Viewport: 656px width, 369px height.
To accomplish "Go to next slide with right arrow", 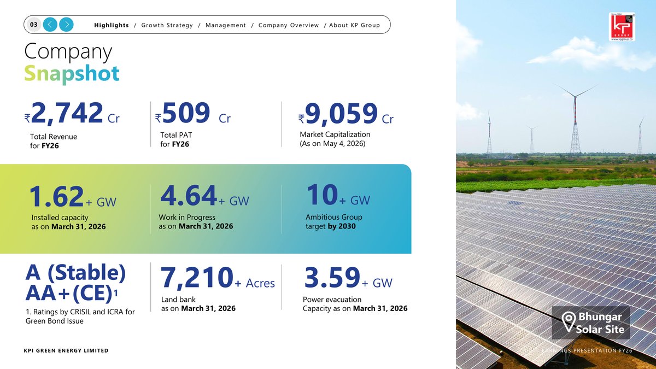I will click(x=66, y=25).
